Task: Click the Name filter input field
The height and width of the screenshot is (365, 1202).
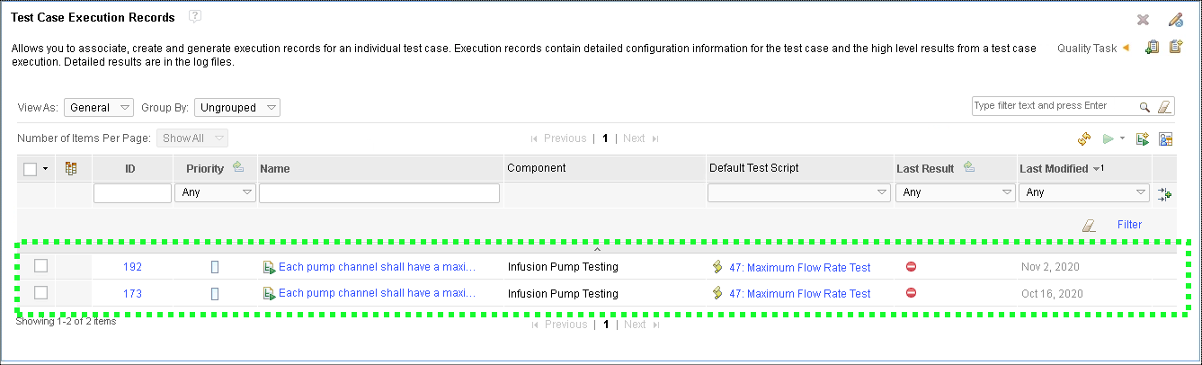Action: click(378, 193)
